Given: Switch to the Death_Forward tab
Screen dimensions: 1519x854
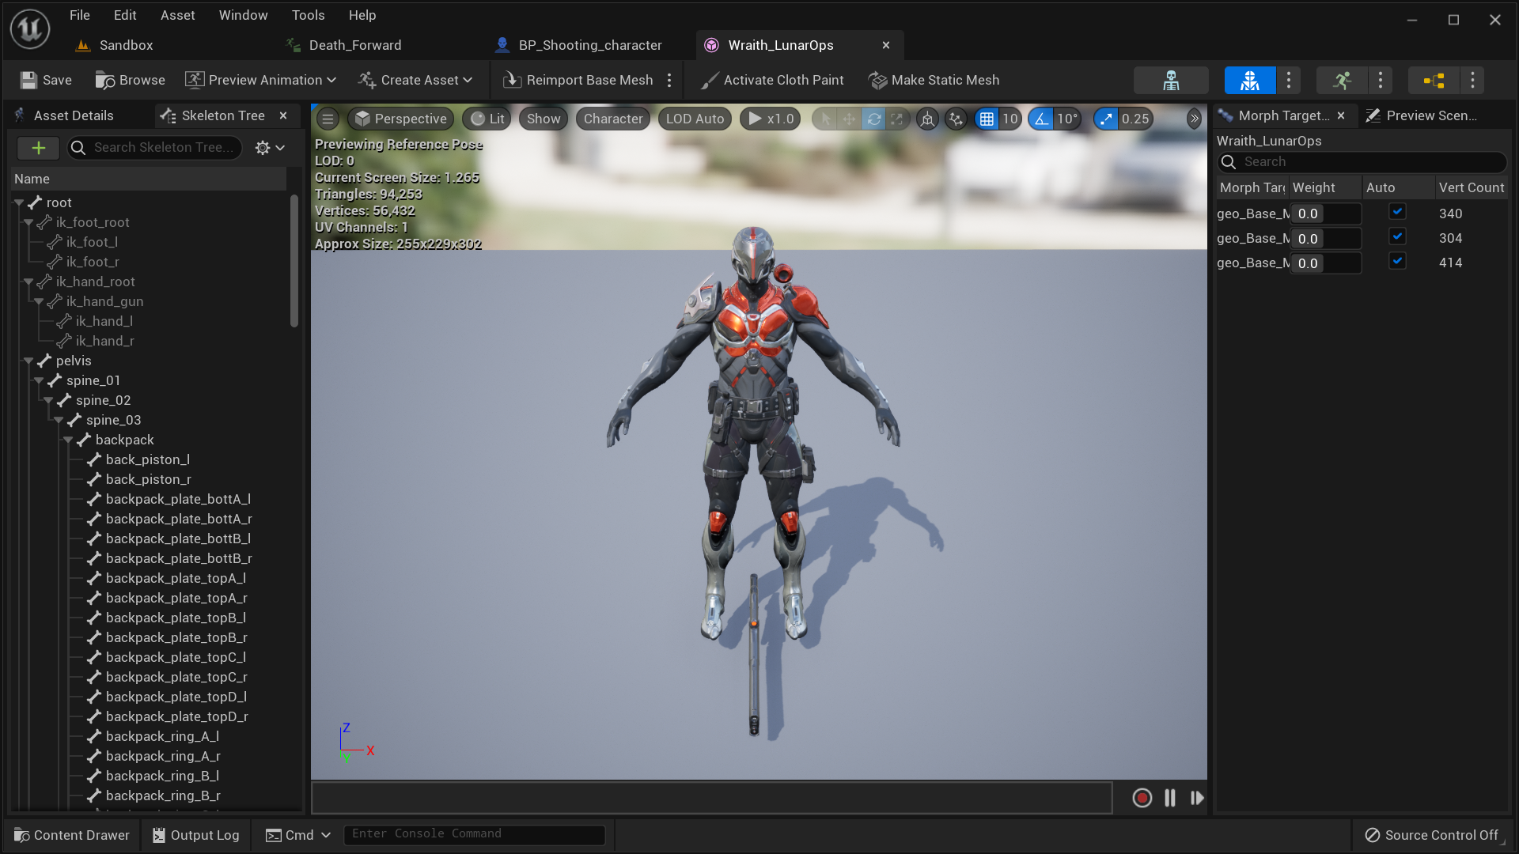Looking at the screenshot, I should [344, 45].
